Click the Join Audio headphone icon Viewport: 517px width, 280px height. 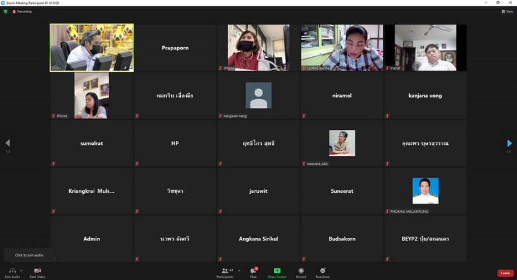tap(12, 270)
